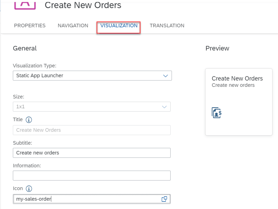Click the Static App Launcher combo box text

pos(40,76)
